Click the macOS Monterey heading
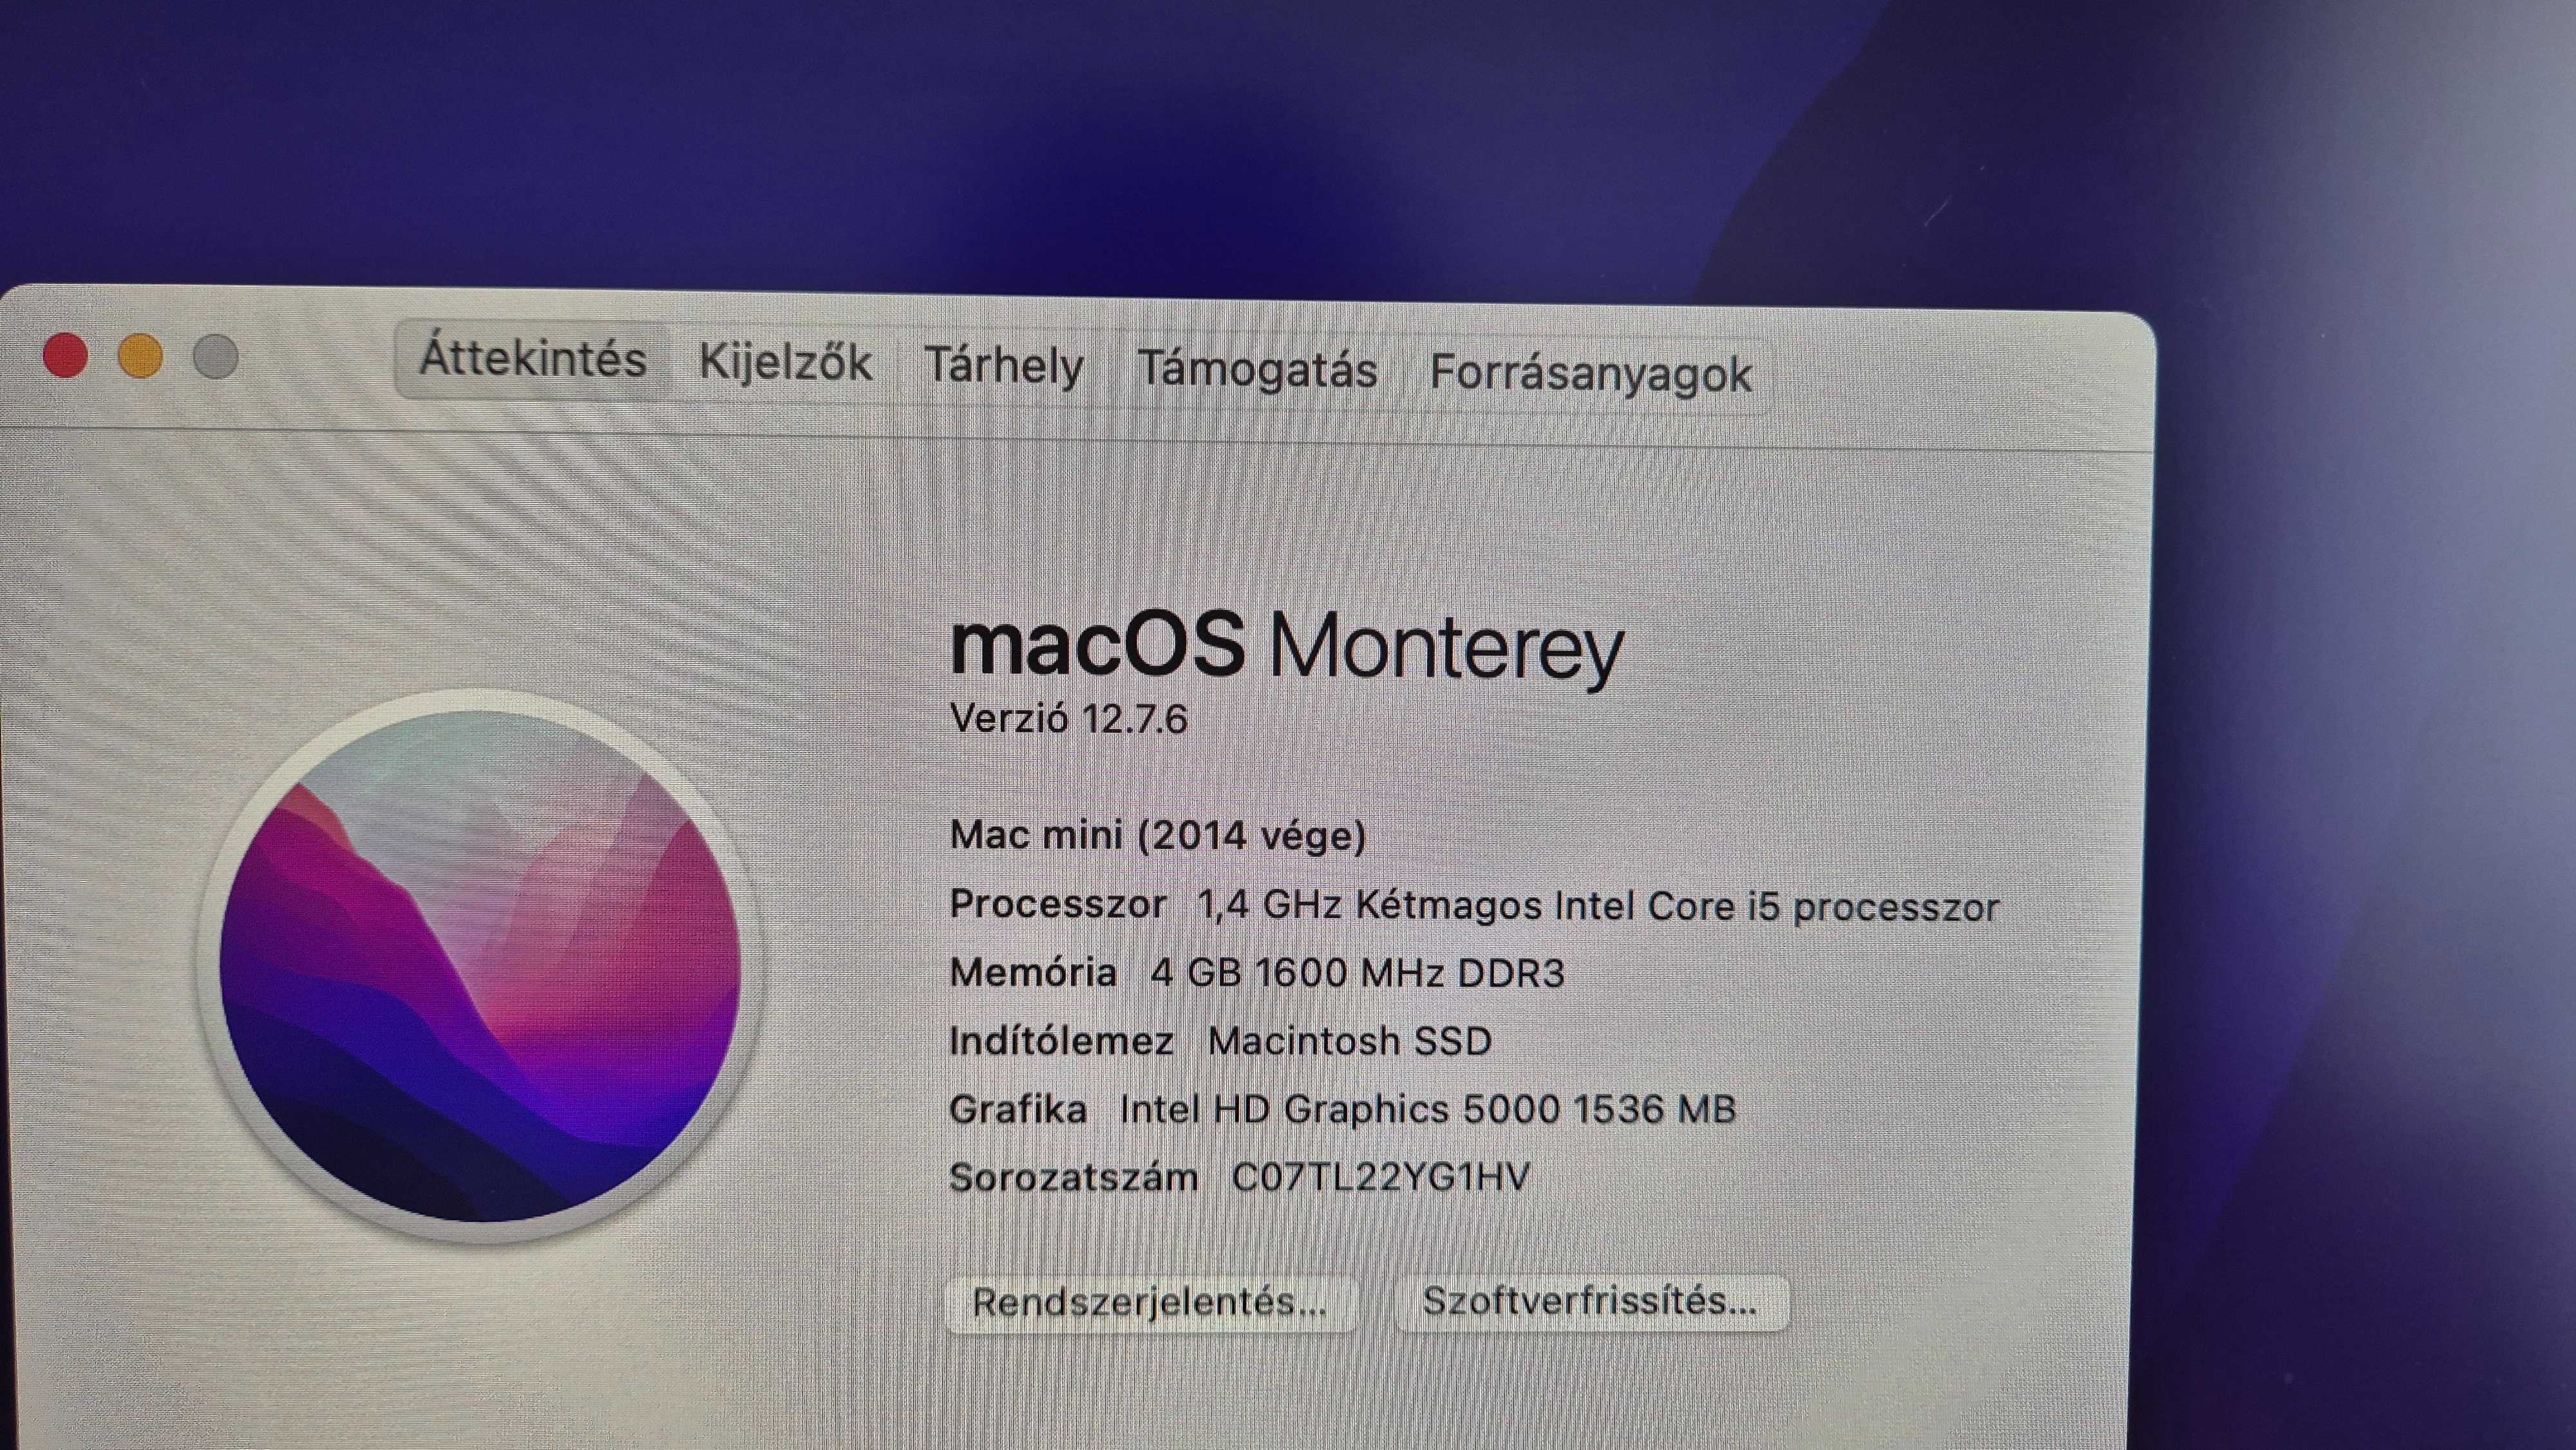 tap(1286, 647)
